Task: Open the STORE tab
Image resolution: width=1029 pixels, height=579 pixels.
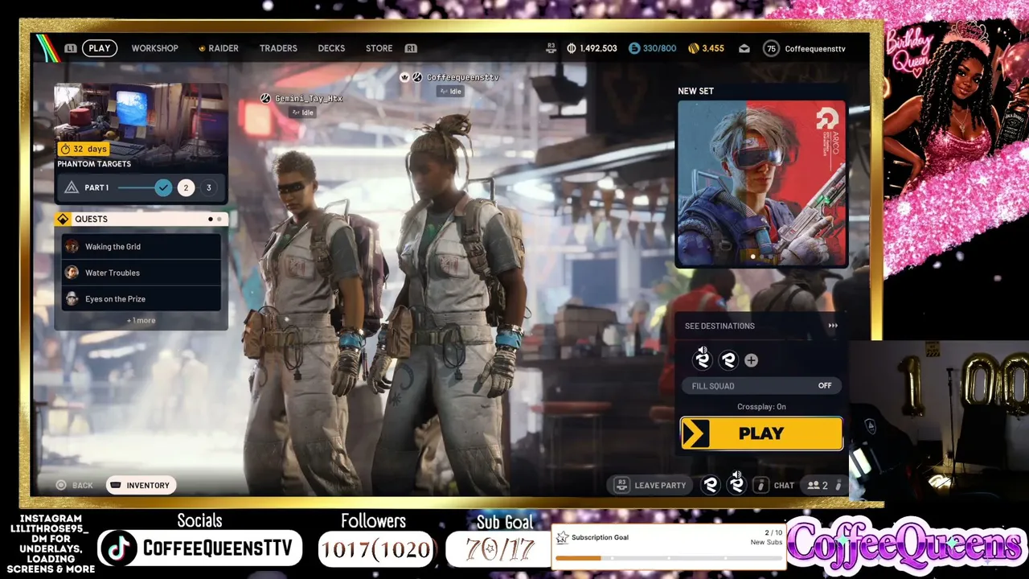Action: pyautogui.click(x=379, y=48)
